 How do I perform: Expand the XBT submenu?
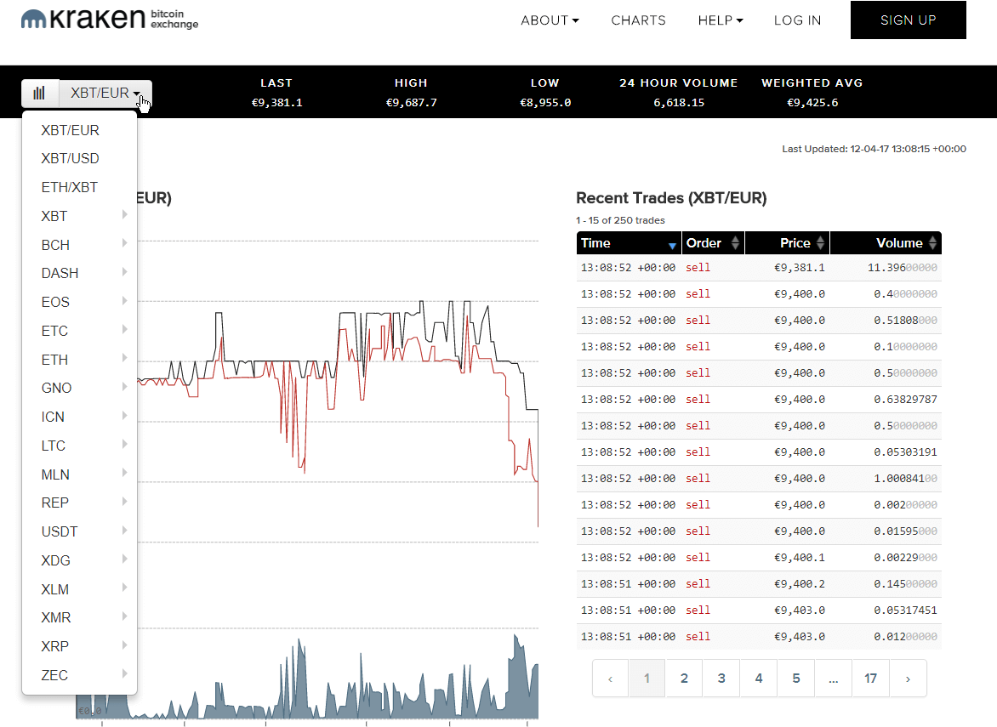click(79, 216)
